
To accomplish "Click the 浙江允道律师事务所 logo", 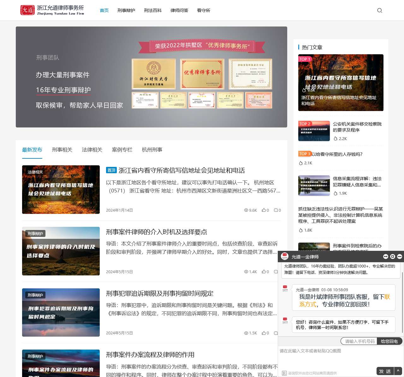I will tap(52, 10).
